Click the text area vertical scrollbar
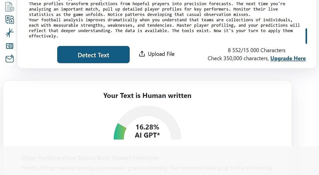Viewport: 319px width, 175px height. click(306, 36)
